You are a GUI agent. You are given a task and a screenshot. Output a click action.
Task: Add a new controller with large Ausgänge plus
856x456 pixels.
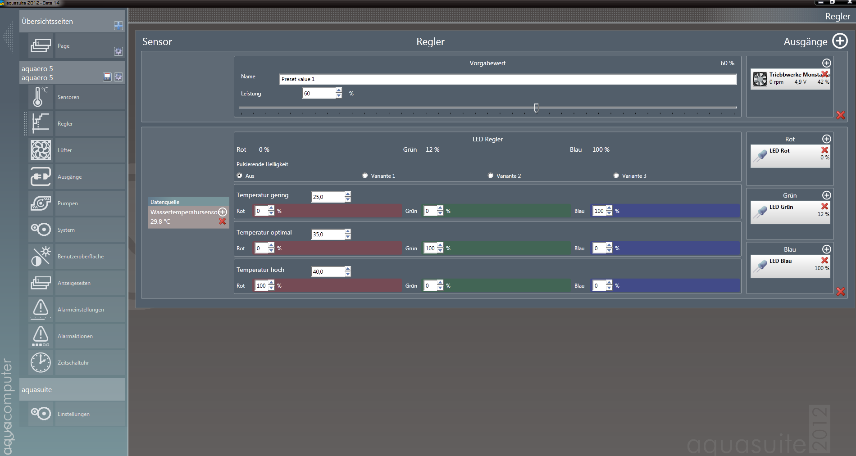(840, 41)
